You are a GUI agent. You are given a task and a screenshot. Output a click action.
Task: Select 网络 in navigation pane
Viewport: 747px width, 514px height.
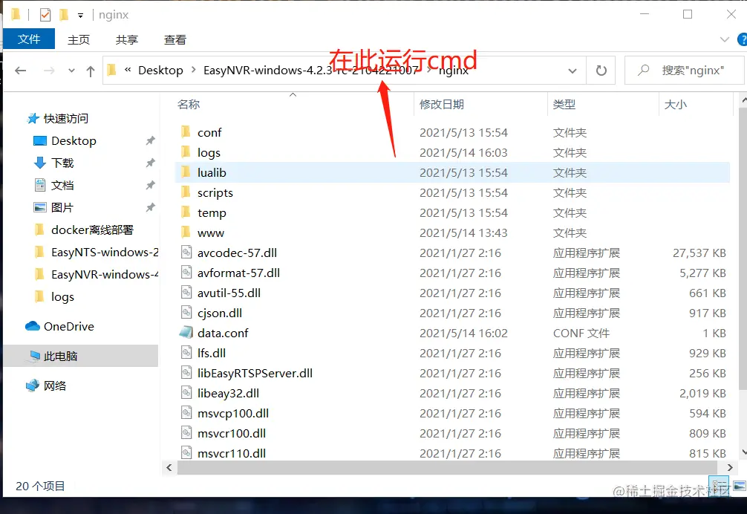pos(55,385)
